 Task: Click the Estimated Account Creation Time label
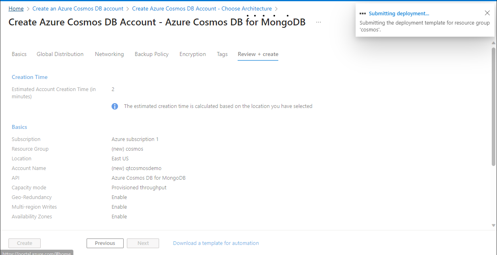tap(54, 93)
